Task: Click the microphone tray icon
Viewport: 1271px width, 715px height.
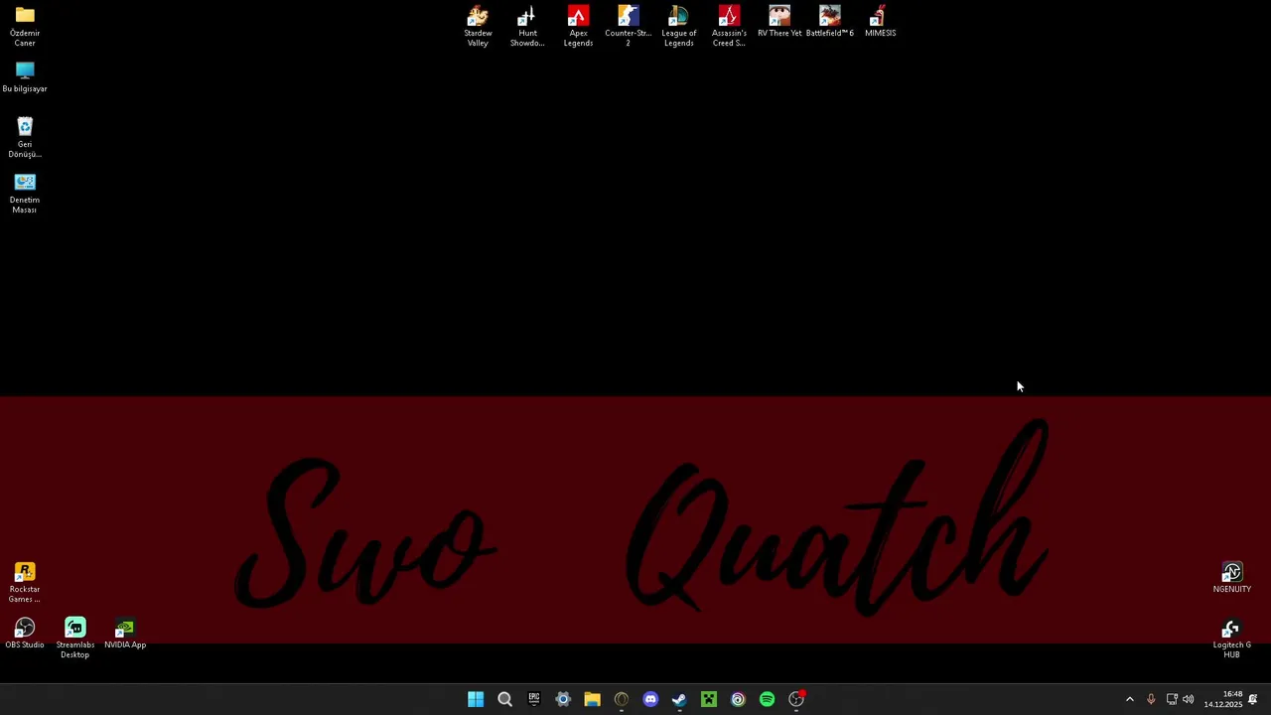Action: point(1151,699)
